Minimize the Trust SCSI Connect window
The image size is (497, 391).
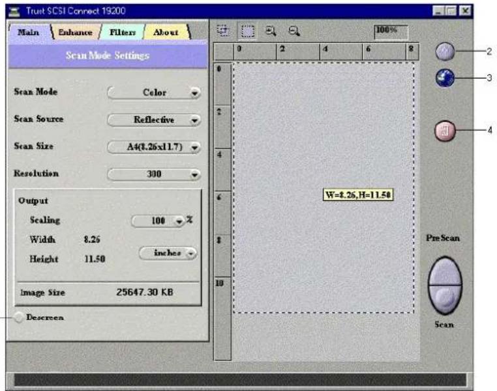[438, 11]
